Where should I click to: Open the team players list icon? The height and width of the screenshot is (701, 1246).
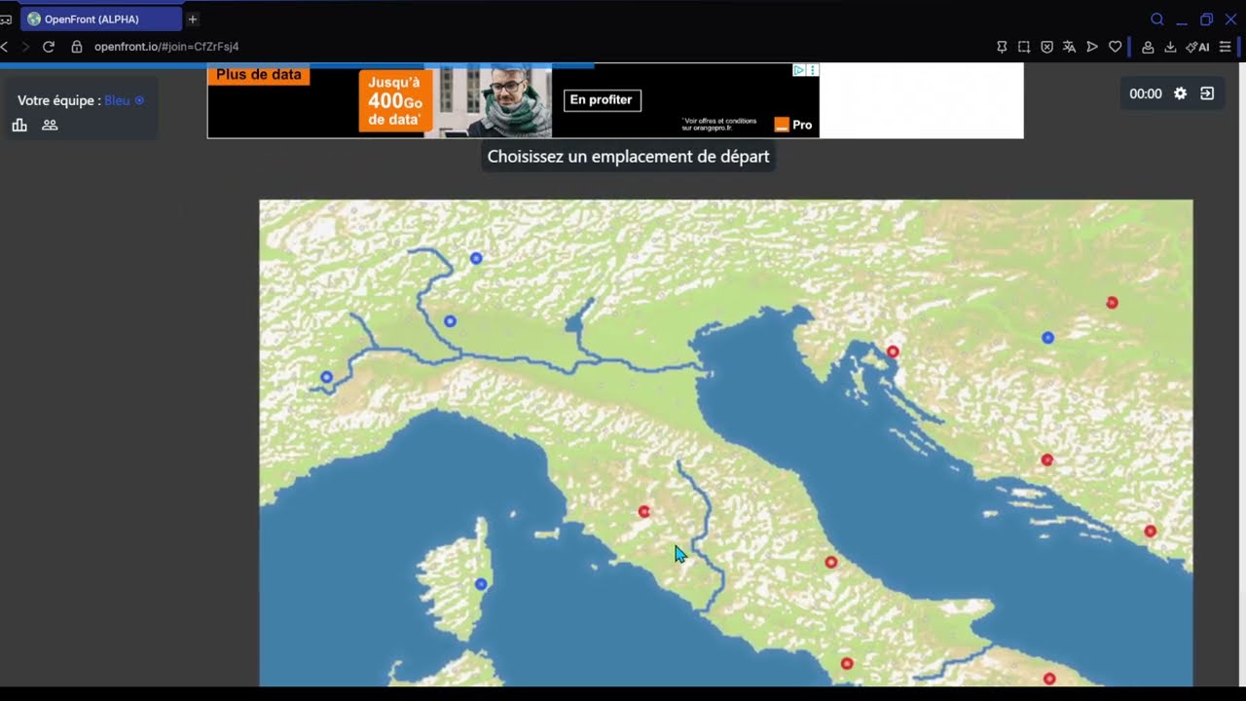[x=50, y=125]
